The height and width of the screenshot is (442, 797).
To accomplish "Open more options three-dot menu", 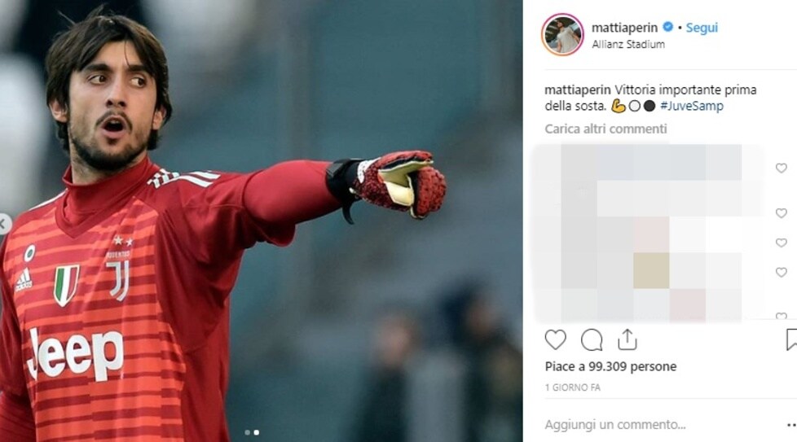I will coord(791,425).
